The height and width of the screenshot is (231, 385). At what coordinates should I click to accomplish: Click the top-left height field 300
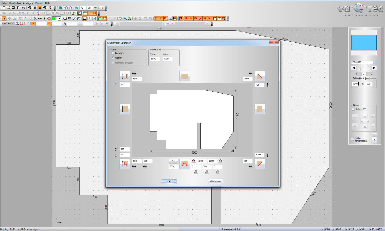tap(125, 85)
